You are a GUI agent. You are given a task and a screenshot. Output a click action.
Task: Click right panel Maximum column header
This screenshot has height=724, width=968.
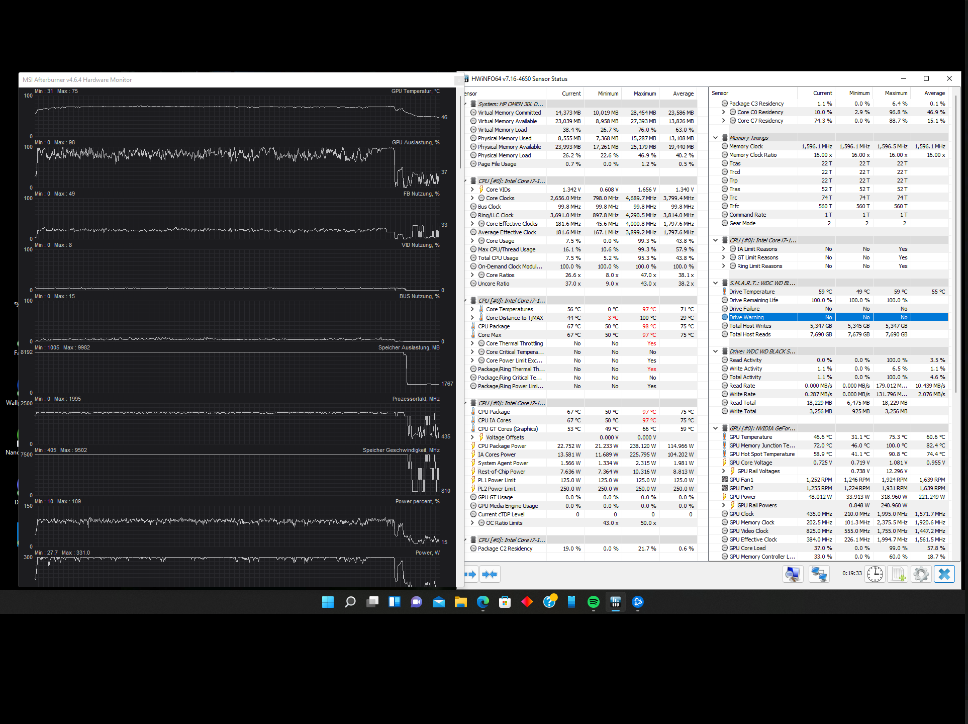[x=892, y=93]
